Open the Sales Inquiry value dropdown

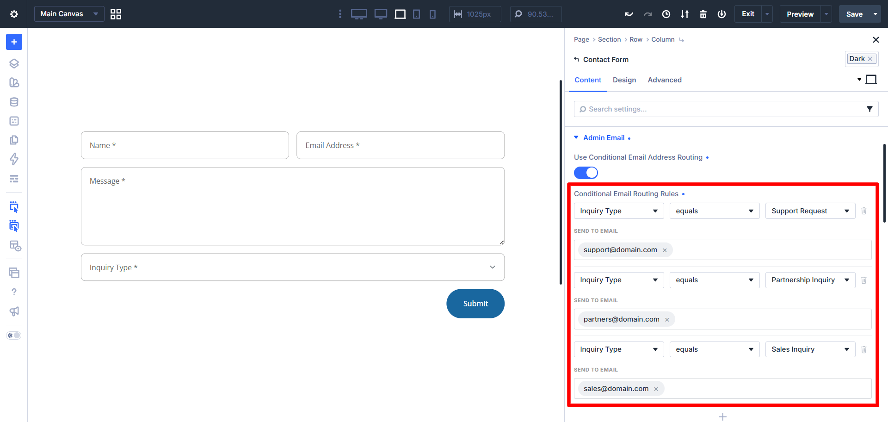pos(810,349)
